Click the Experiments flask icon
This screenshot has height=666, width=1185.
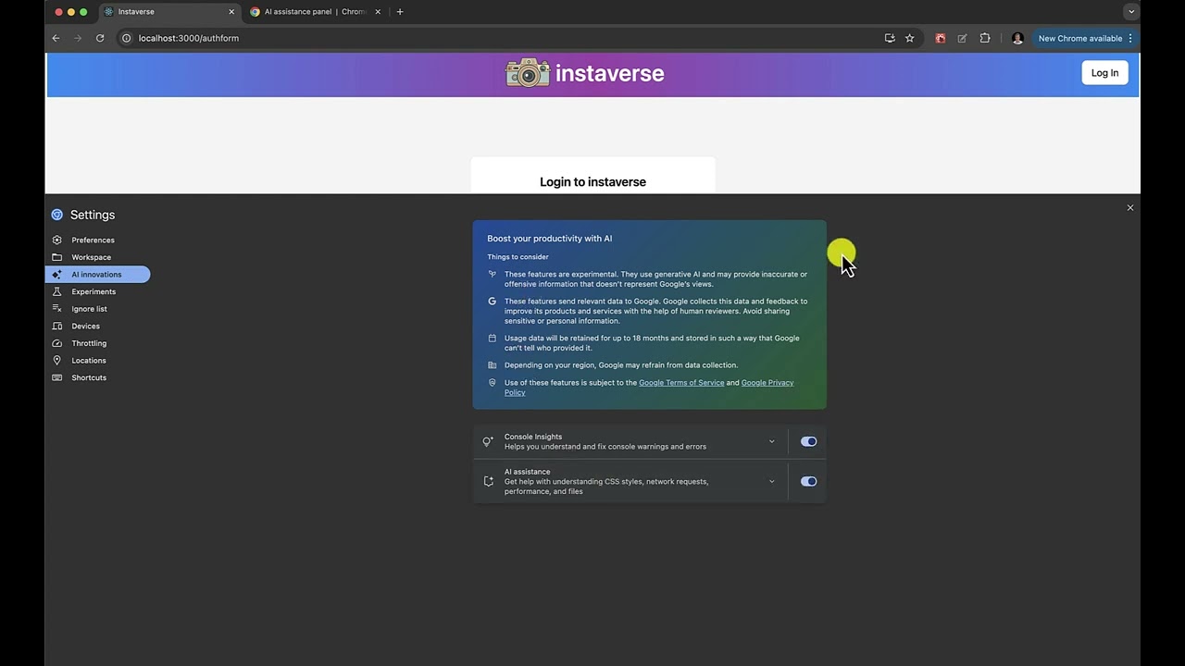57,291
